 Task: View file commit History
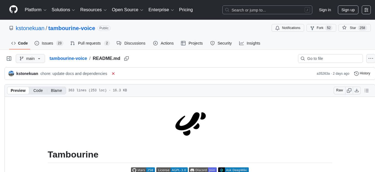pyautogui.click(x=362, y=73)
